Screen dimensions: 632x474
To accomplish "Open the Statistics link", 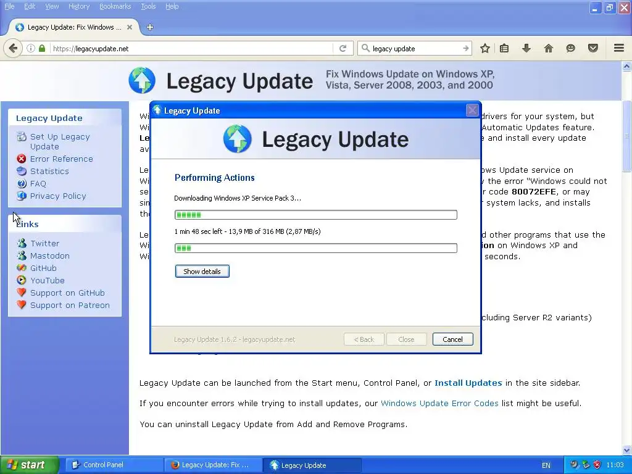I will pos(49,171).
